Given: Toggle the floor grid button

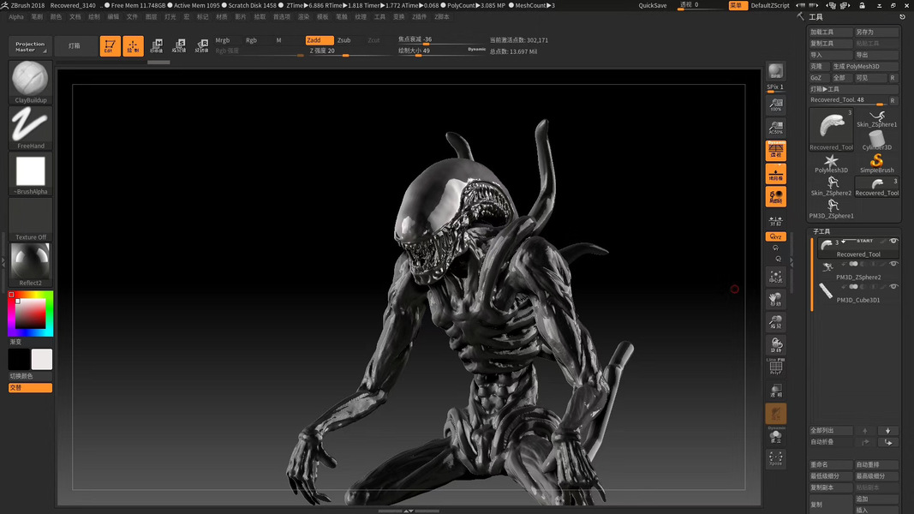Looking at the screenshot, I should [x=776, y=174].
